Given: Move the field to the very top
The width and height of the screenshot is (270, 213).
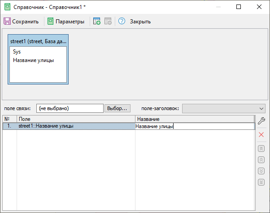Looking at the screenshot, I should tap(261, 149).
